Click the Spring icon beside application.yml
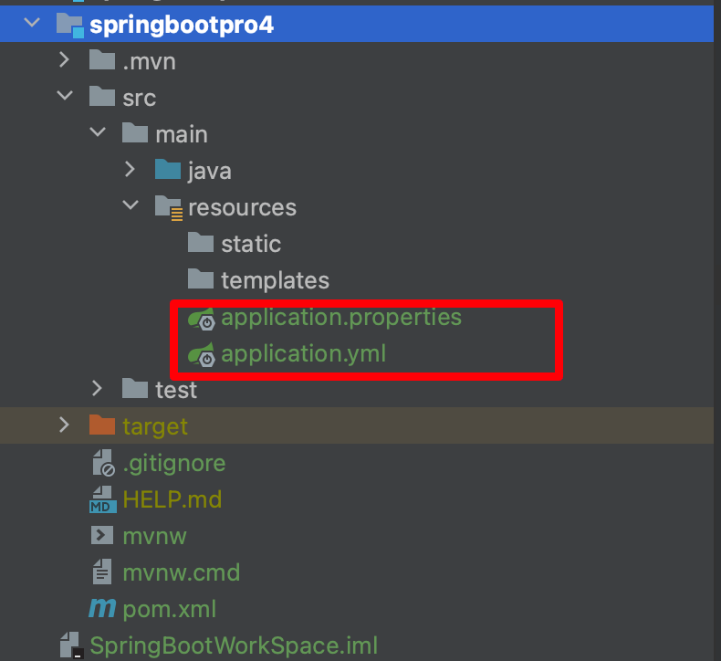Image resolution: width=721 pixels, height=661 pixels. coord(202,354)
